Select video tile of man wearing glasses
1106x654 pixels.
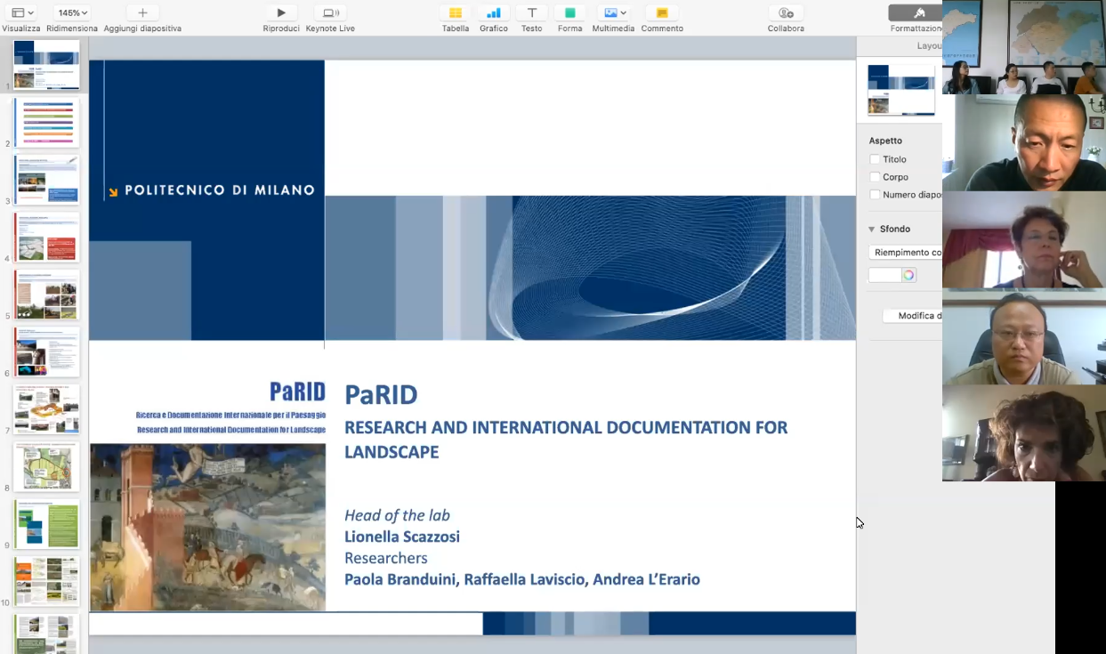1024,336
